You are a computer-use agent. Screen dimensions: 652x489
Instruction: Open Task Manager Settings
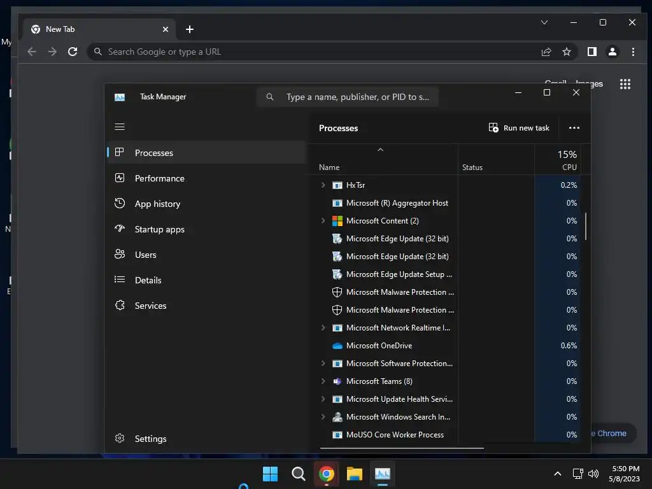pyautogui.click(x=207, y=439)
